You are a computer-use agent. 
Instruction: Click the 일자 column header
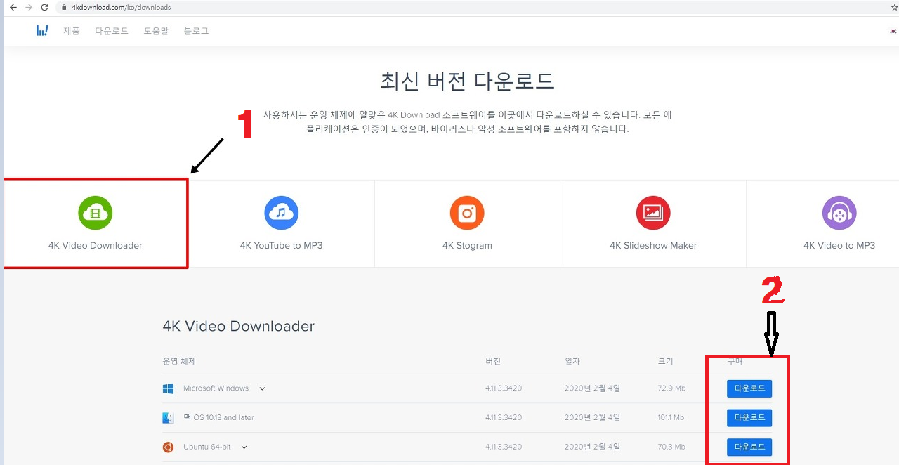click(x=572, y=361)
